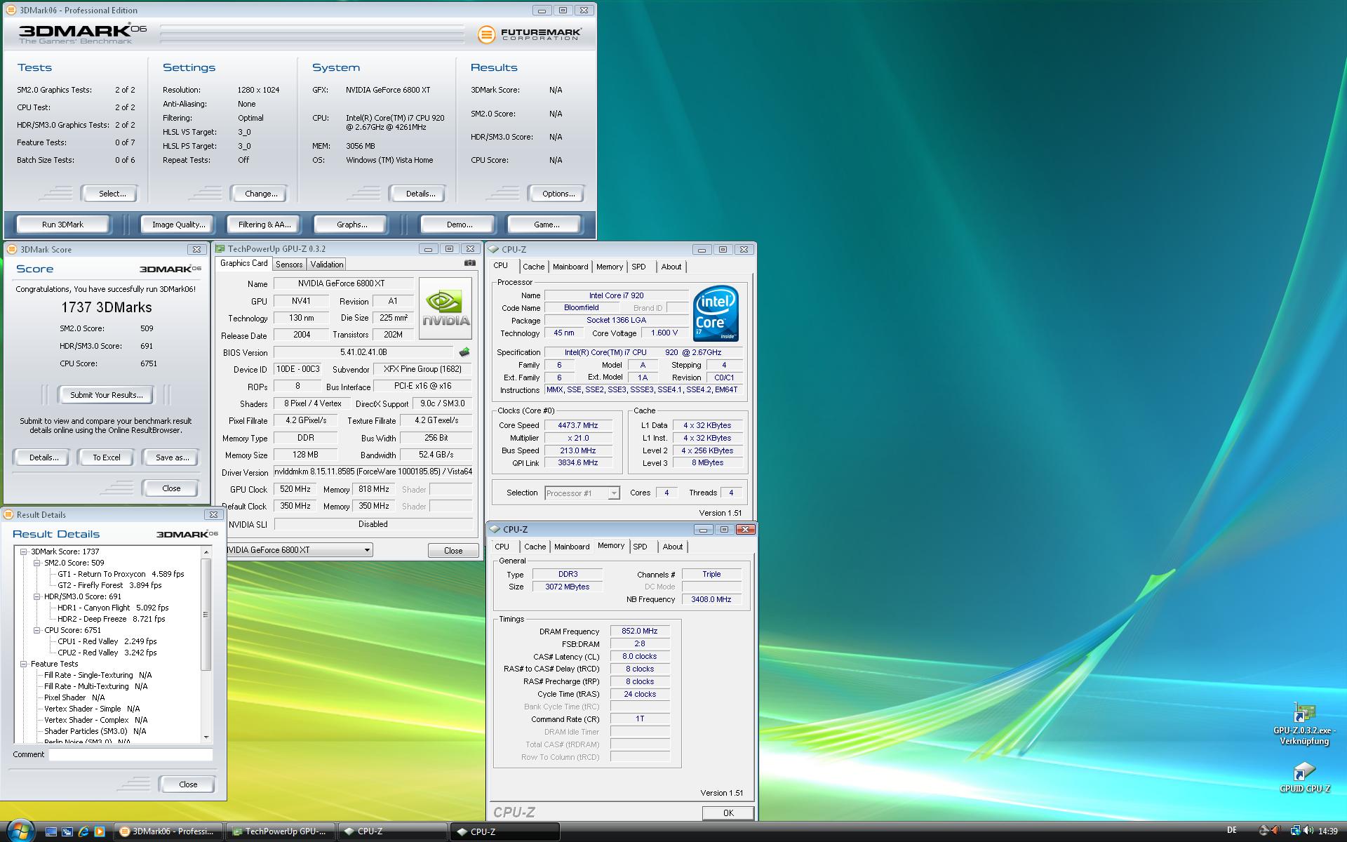Viewport: 1347px width, 842px height.
Task: Collapse the SM2.0 Score: 509 node
Action: click(36, 563)
